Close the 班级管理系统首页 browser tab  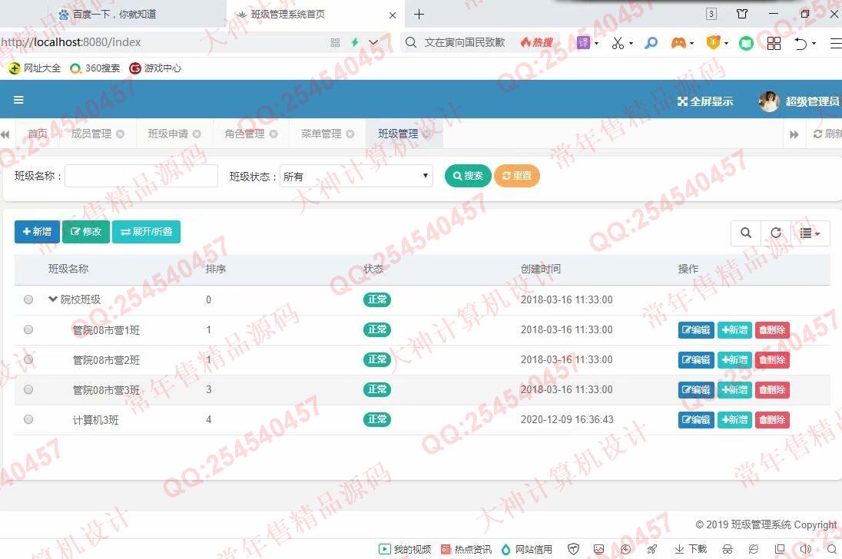click(x=393, y=15)
